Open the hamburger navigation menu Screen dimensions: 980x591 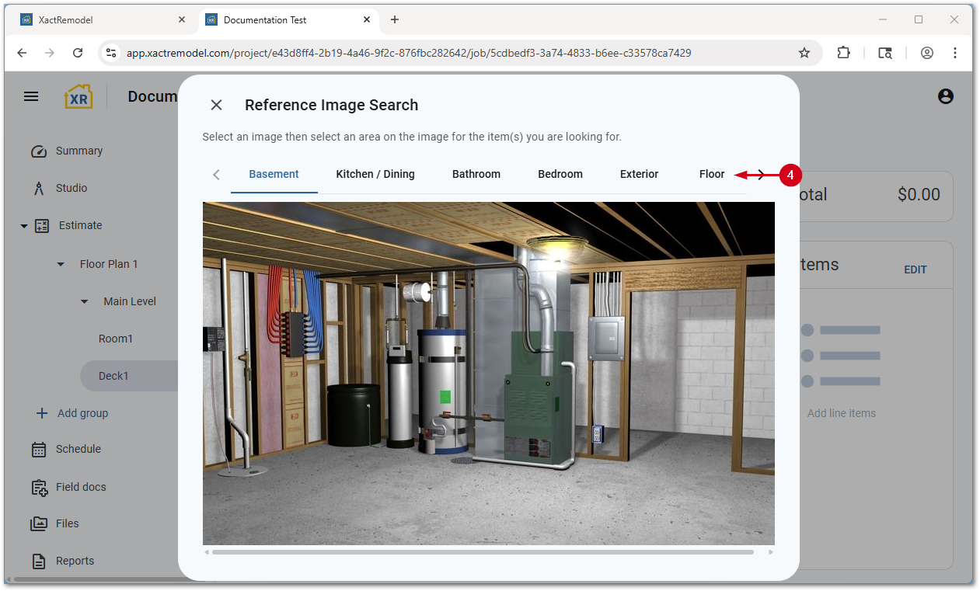(x=31, y=96)
